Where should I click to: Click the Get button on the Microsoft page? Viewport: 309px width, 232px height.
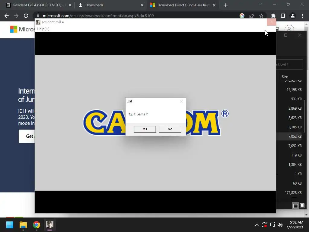[27, 136]
